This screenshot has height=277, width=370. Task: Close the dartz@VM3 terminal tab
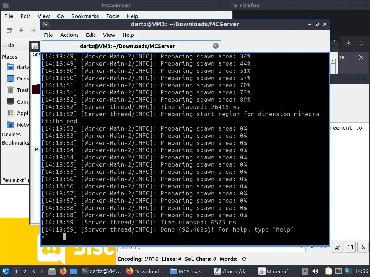(215, 46)
